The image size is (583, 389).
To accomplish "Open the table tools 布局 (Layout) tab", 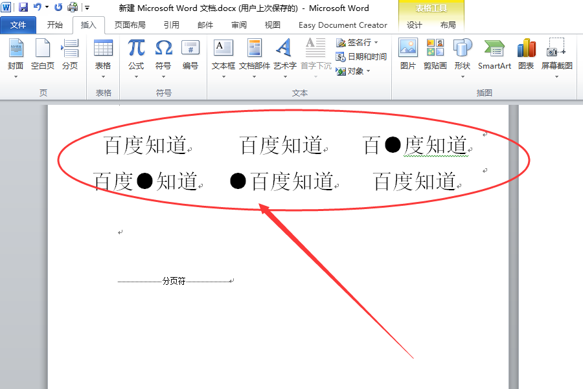I will [448, 25].
